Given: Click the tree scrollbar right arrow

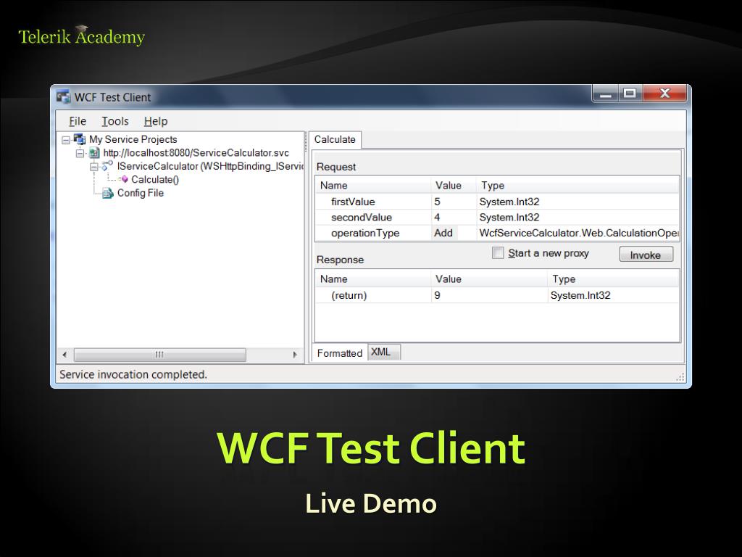Looking at the screenshot, I should click(x=296, y=354).
